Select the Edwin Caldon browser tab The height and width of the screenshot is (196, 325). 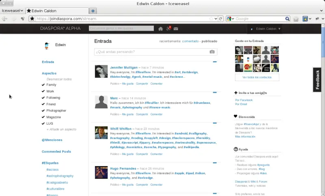tap(57, 11)
